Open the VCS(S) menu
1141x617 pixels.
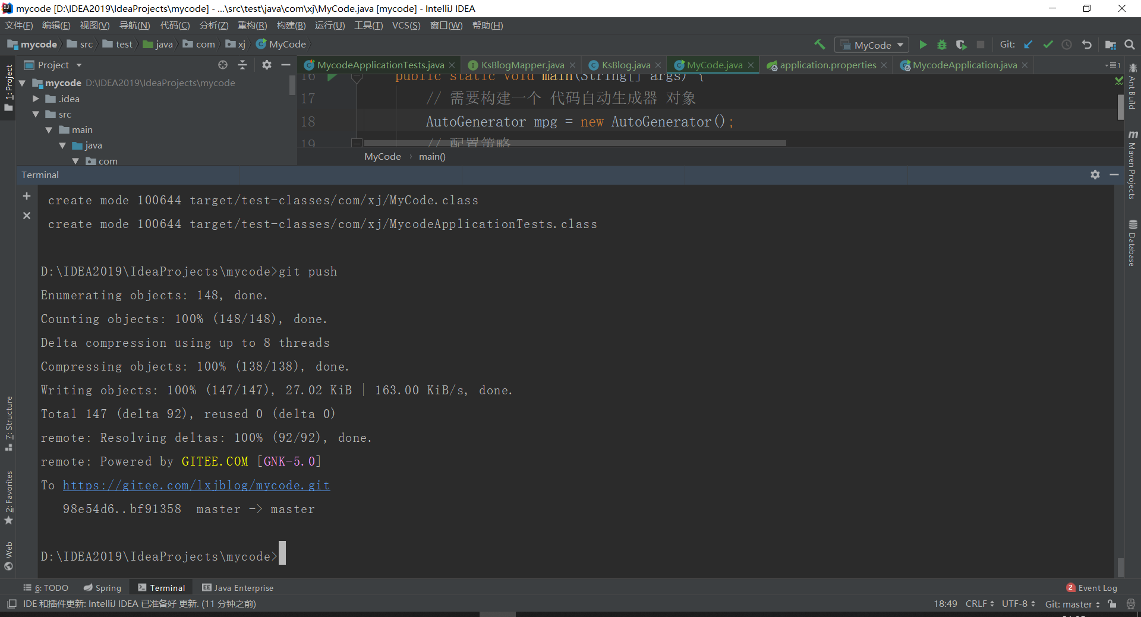pyautogui.click(x=406, y=26)
